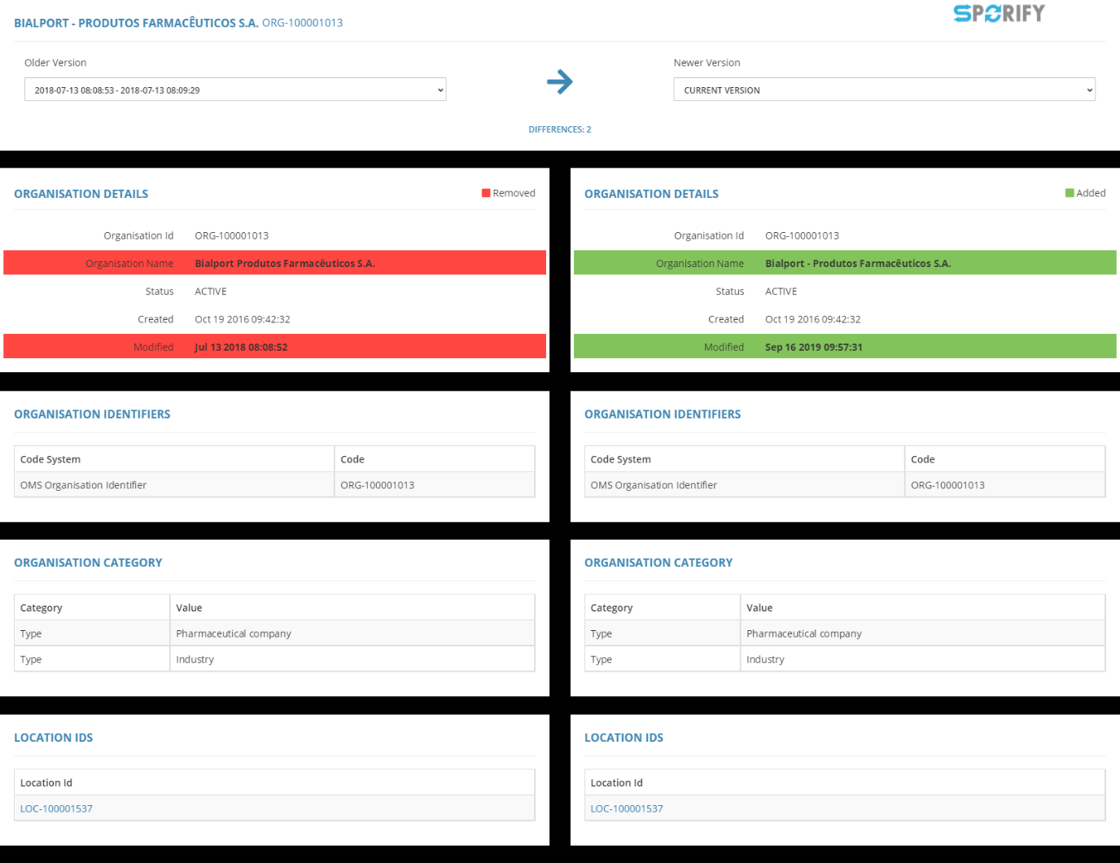Click the red Removed legend swatch
Viewport: 1120px width, 863px height.
pos(486,193)
